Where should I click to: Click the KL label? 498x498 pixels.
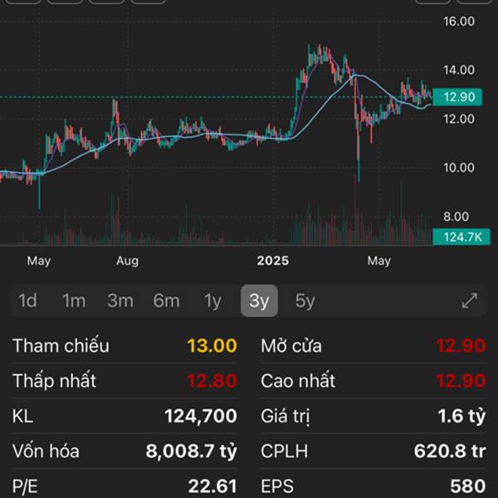point(22,416)
